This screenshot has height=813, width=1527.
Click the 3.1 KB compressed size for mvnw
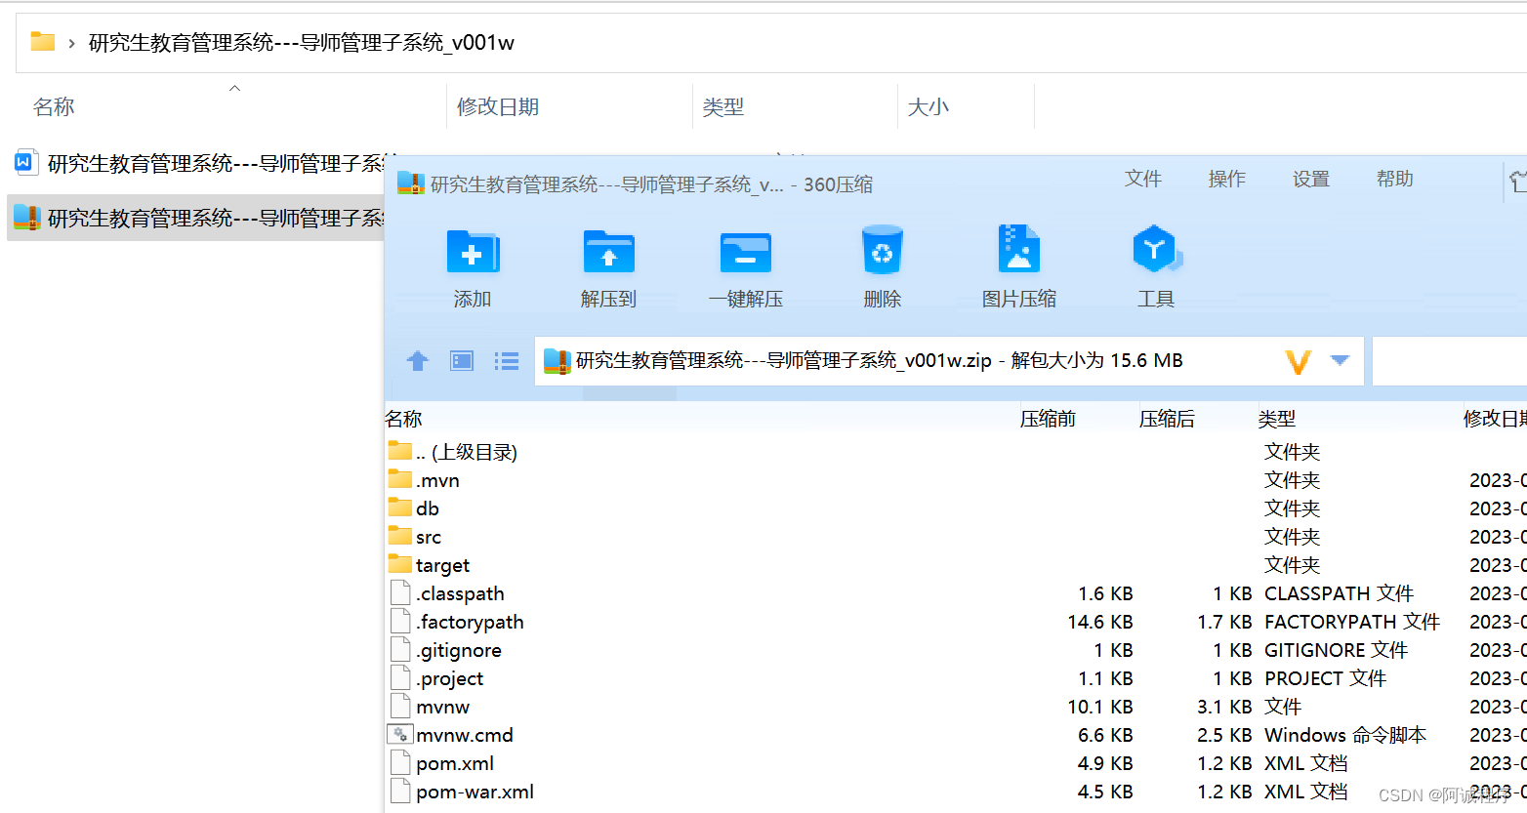tap(1224, 707)
